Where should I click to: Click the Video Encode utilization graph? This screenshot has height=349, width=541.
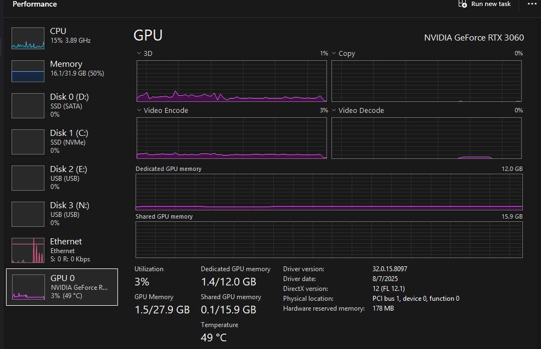[231, 138]
